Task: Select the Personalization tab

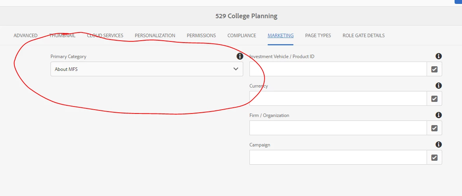Action: click(x=155, y=36)
